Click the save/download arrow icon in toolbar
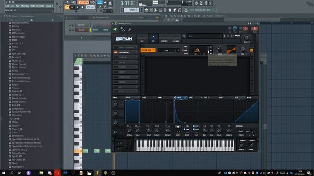 click(186, 10)
